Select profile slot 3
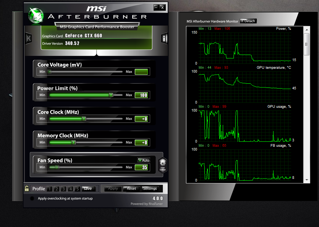The width and height of the screenshot is (319, 227). point(63,189)
